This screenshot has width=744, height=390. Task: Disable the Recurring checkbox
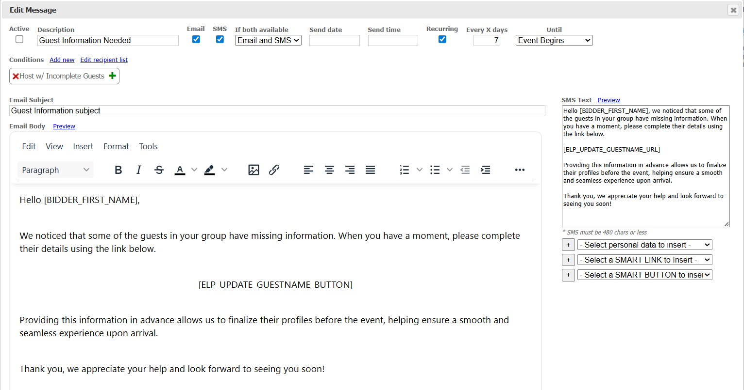[442, 39]
